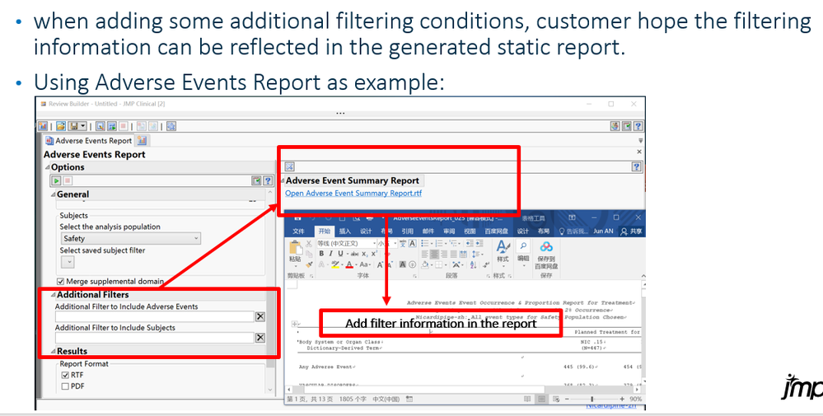Open the font name dropdown in Word
The image size is (823, 416).
point(374,243)
